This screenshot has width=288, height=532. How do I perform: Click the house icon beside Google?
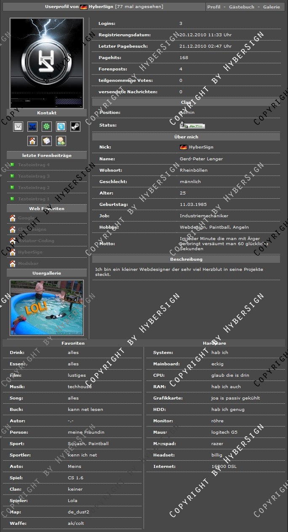(x=13, y=218)
